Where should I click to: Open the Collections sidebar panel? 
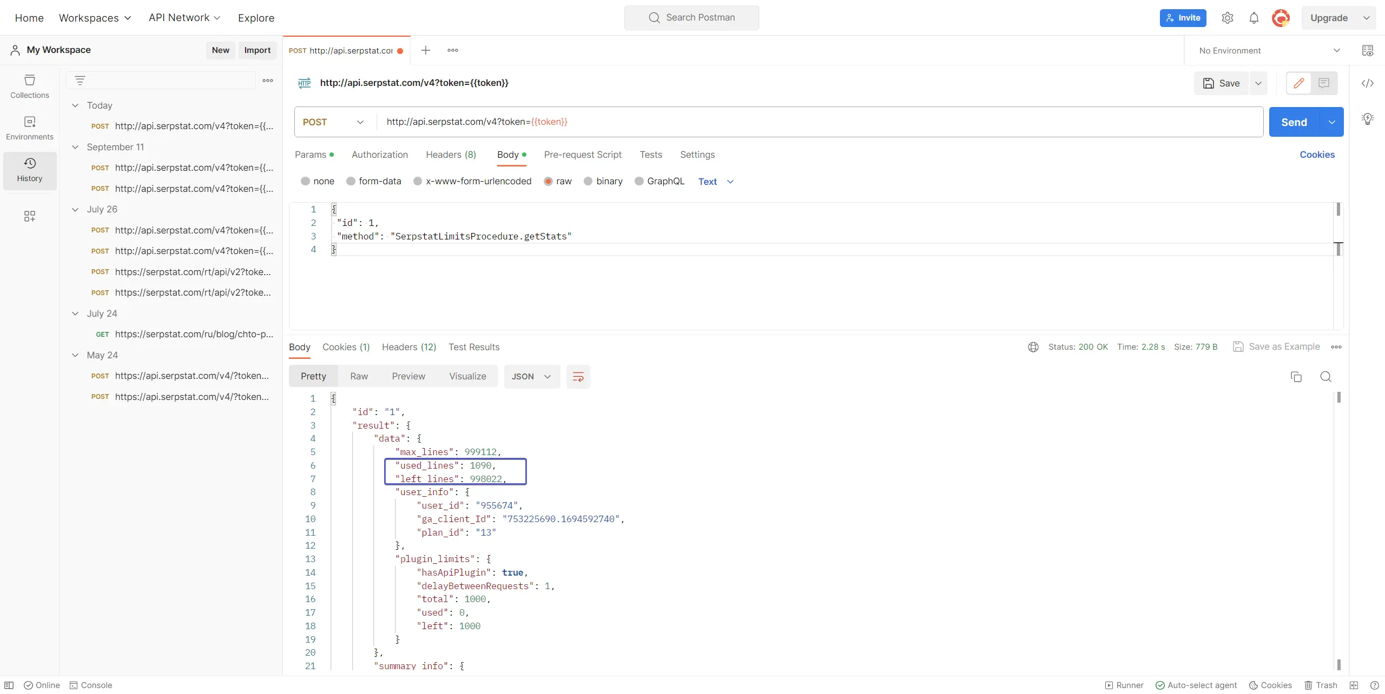pos(30,86)
